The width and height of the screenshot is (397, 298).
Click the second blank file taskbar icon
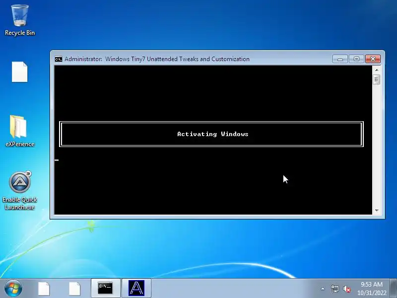click(75, 289)
